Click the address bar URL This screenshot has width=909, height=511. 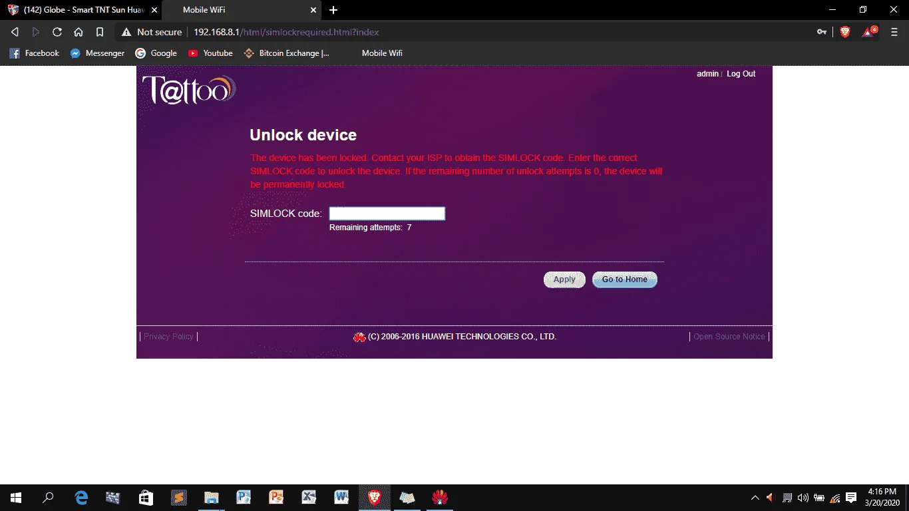287,32
